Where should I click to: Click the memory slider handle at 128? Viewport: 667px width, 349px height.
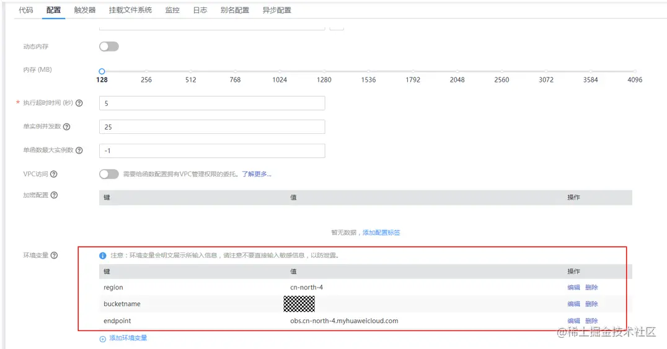point(102,71)
